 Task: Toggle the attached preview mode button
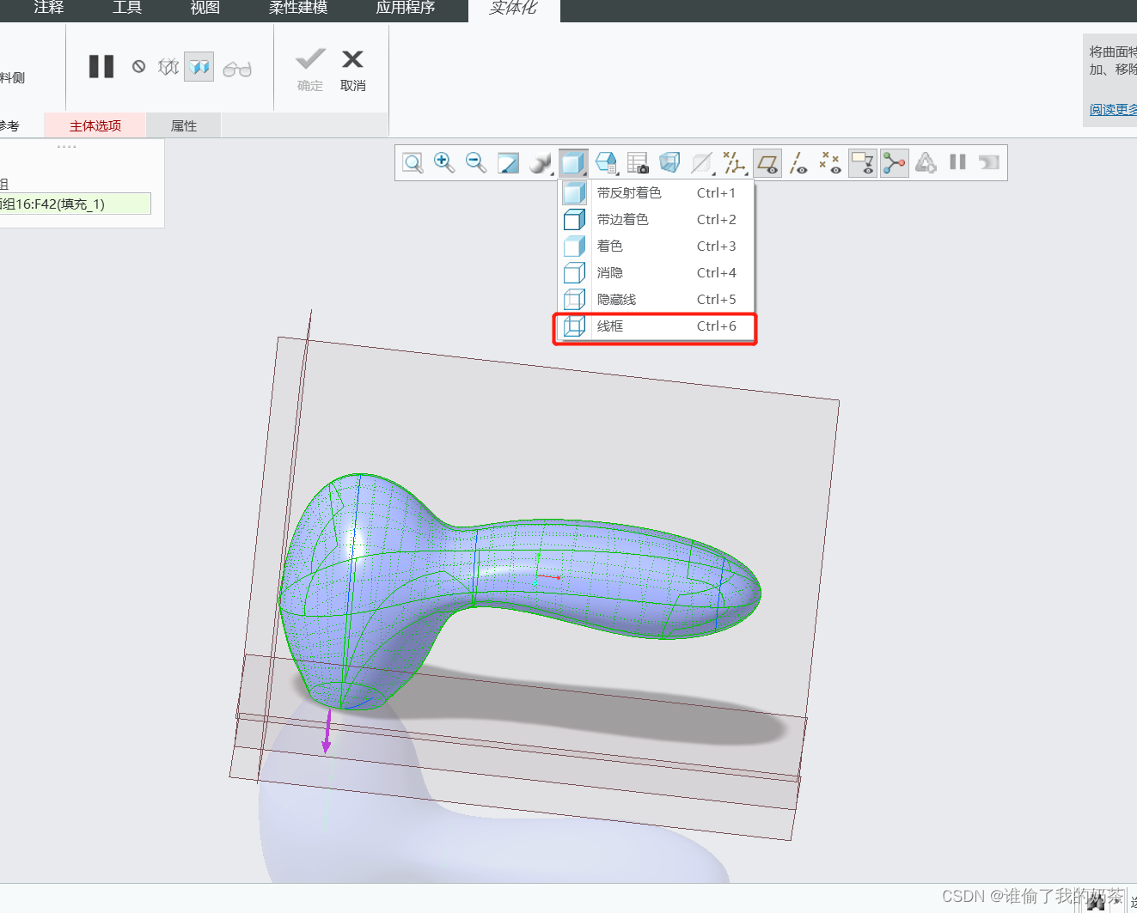pos(199,67)
